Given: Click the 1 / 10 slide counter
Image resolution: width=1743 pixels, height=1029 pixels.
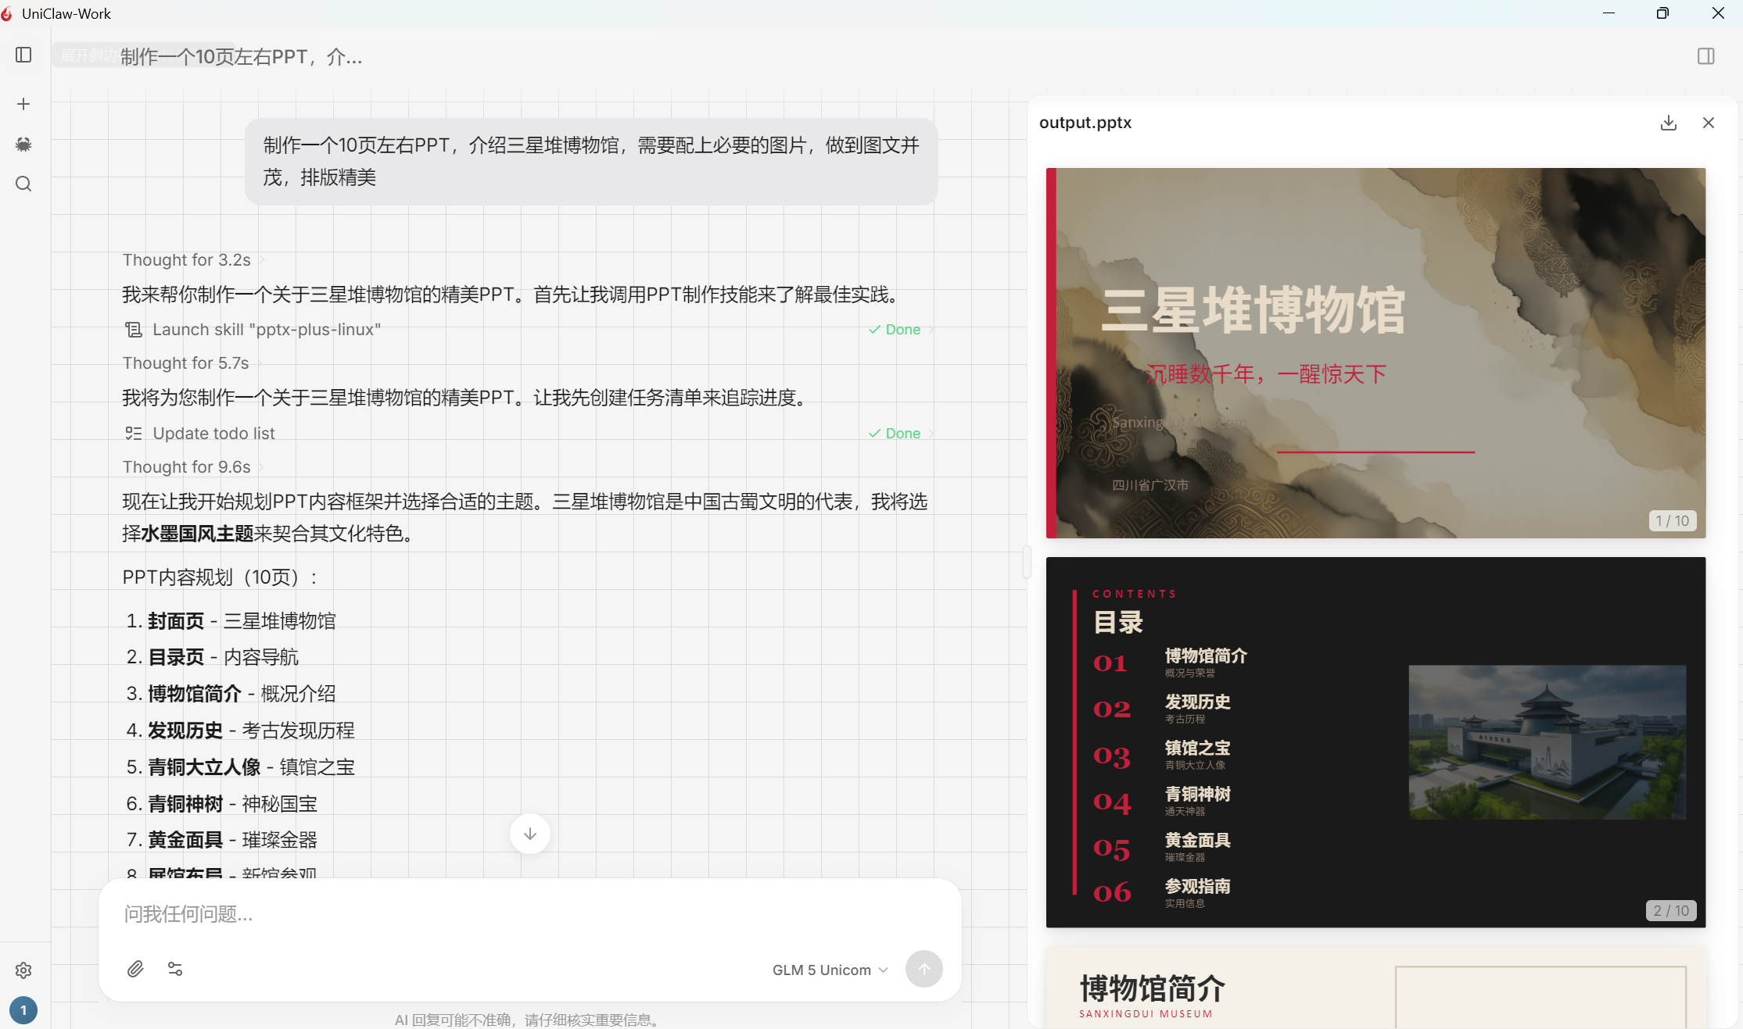Looking at the screenshot, I should (1672, 520).
